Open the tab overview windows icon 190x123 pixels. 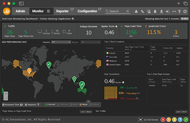(186, 3)
